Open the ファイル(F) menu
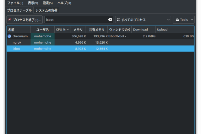The width and height of the screenshot is (201, 134). tap(15, 3)
